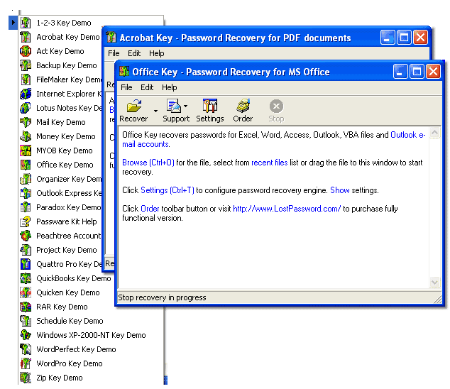The image size is (450, 389).
Task: Open the File menu in Acrobat Key window
Action: coord(114,53)
